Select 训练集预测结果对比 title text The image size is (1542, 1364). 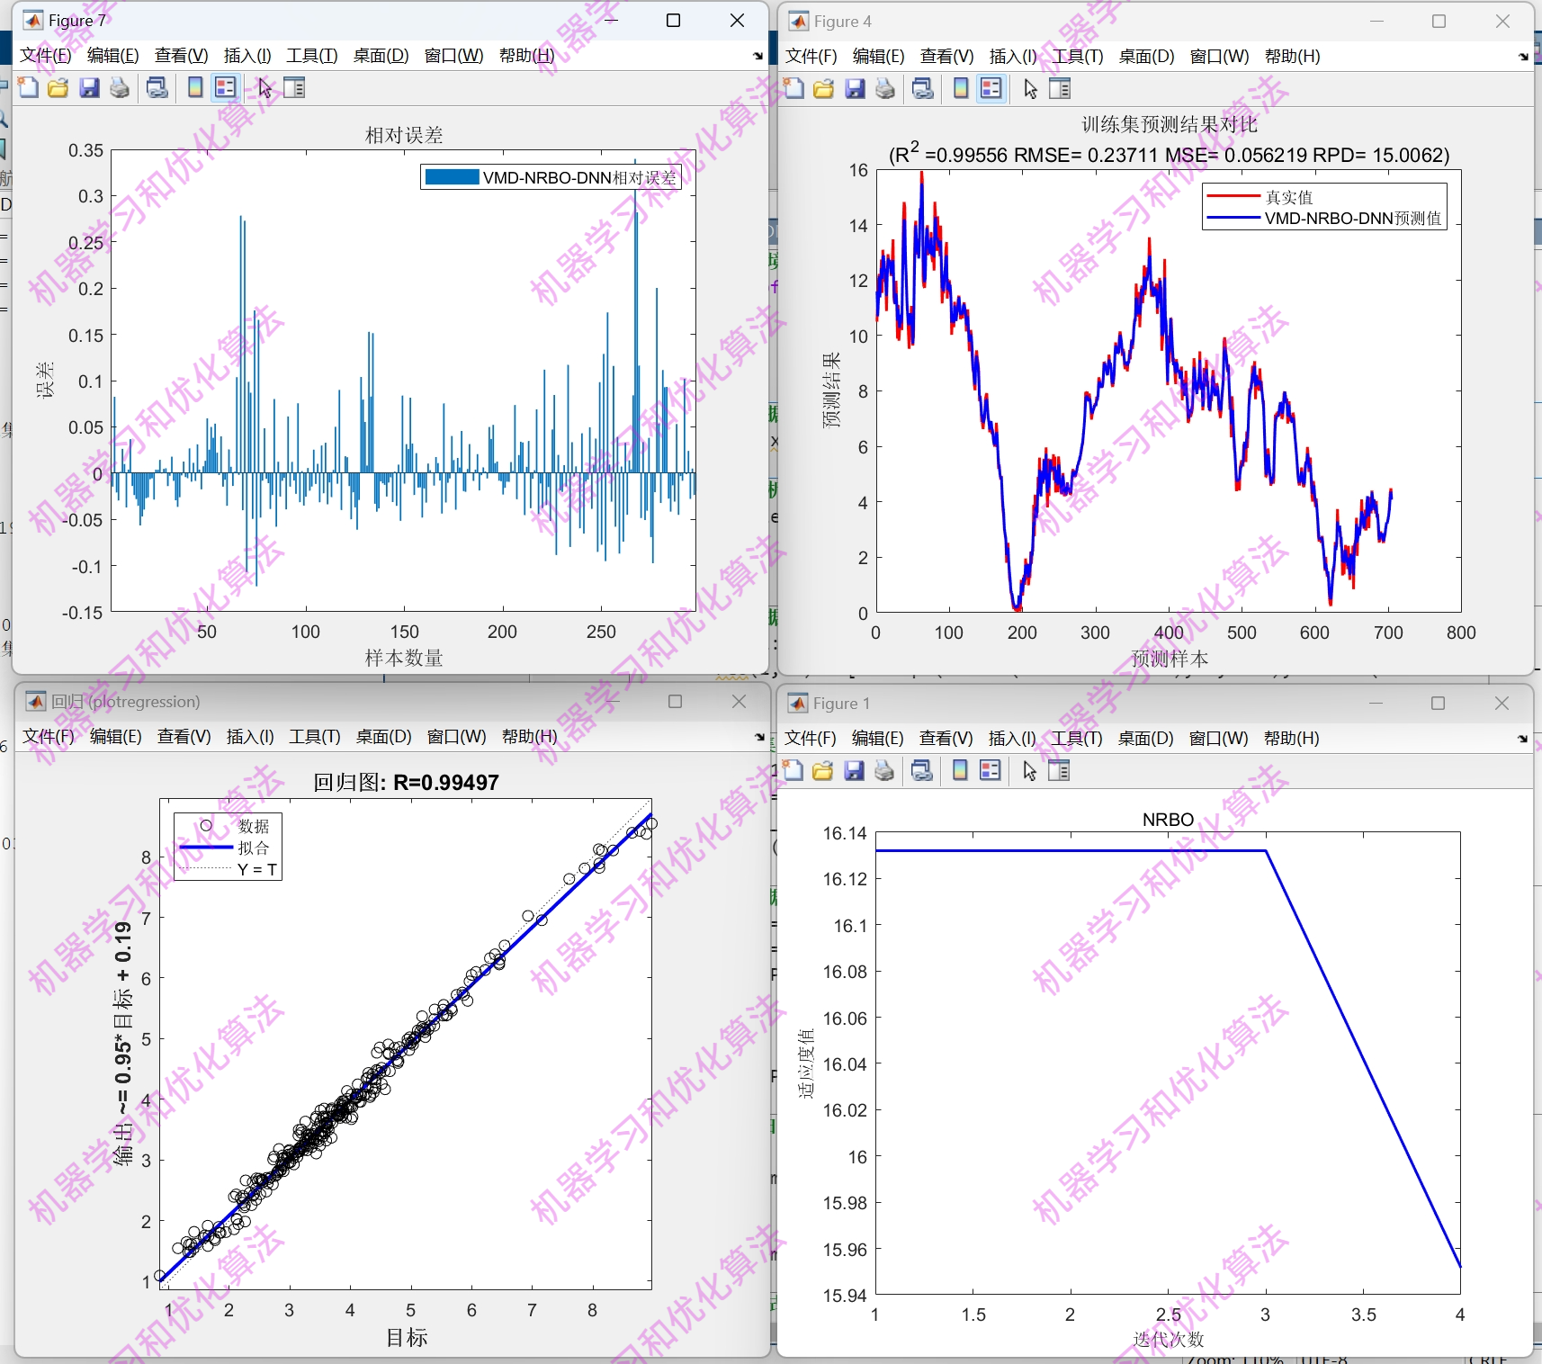tap(1170, 124)
